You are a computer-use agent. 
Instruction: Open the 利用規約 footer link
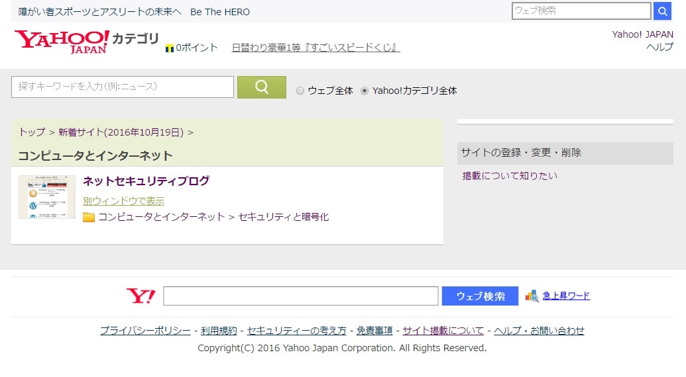(x=219, y=331)
